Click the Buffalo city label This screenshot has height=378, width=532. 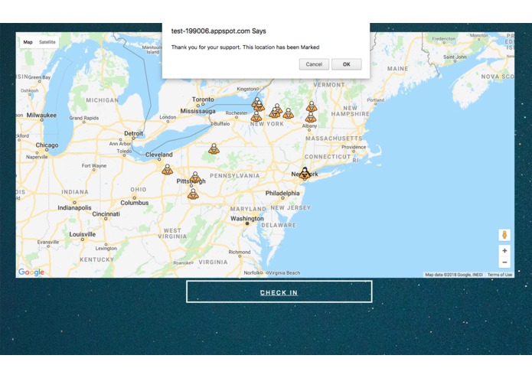click(222, 124)
